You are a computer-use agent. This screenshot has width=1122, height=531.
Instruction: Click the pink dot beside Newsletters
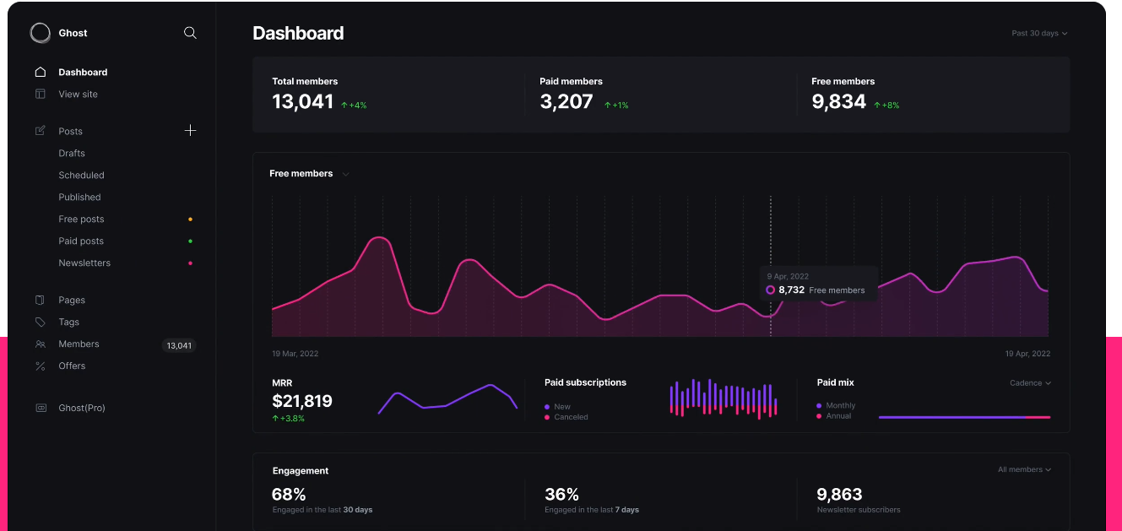click(190, 263)
